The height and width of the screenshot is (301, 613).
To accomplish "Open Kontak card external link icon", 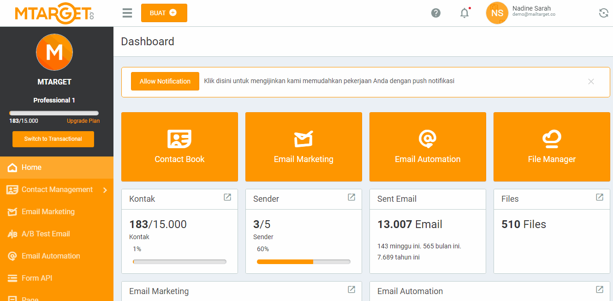I will 227,197.
